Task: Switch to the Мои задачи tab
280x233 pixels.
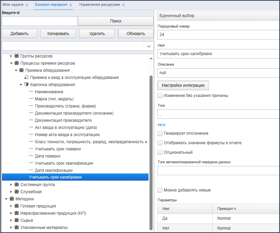Action: click(13, 5)
